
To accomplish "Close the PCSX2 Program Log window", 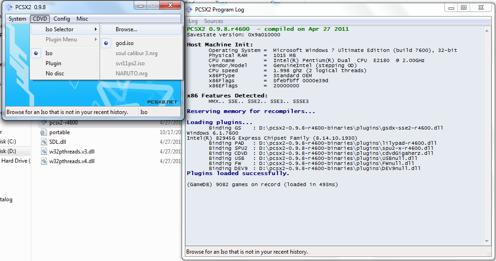I will tap(481, 7).
